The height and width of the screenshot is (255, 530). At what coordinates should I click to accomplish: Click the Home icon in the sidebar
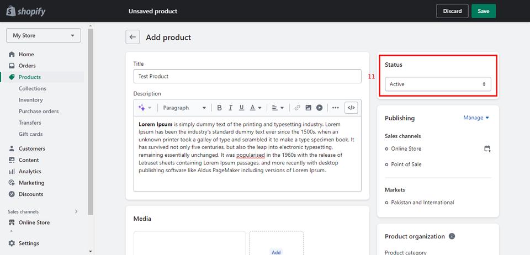[12, 55]
